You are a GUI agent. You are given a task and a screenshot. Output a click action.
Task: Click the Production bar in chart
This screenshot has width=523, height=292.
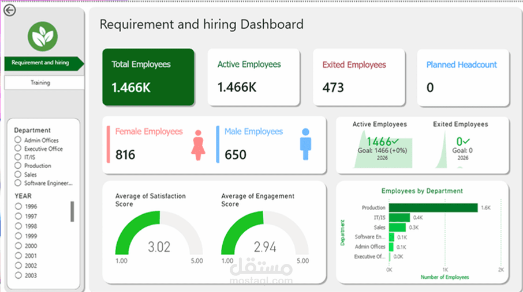tap(434, 208)
